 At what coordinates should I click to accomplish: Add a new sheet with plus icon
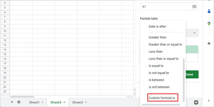tap(12, 102)
